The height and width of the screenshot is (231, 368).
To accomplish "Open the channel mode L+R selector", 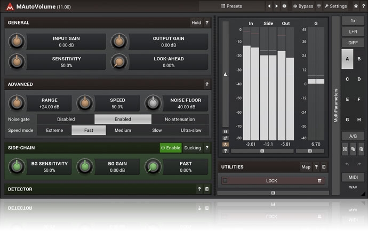I will (353, 31).
